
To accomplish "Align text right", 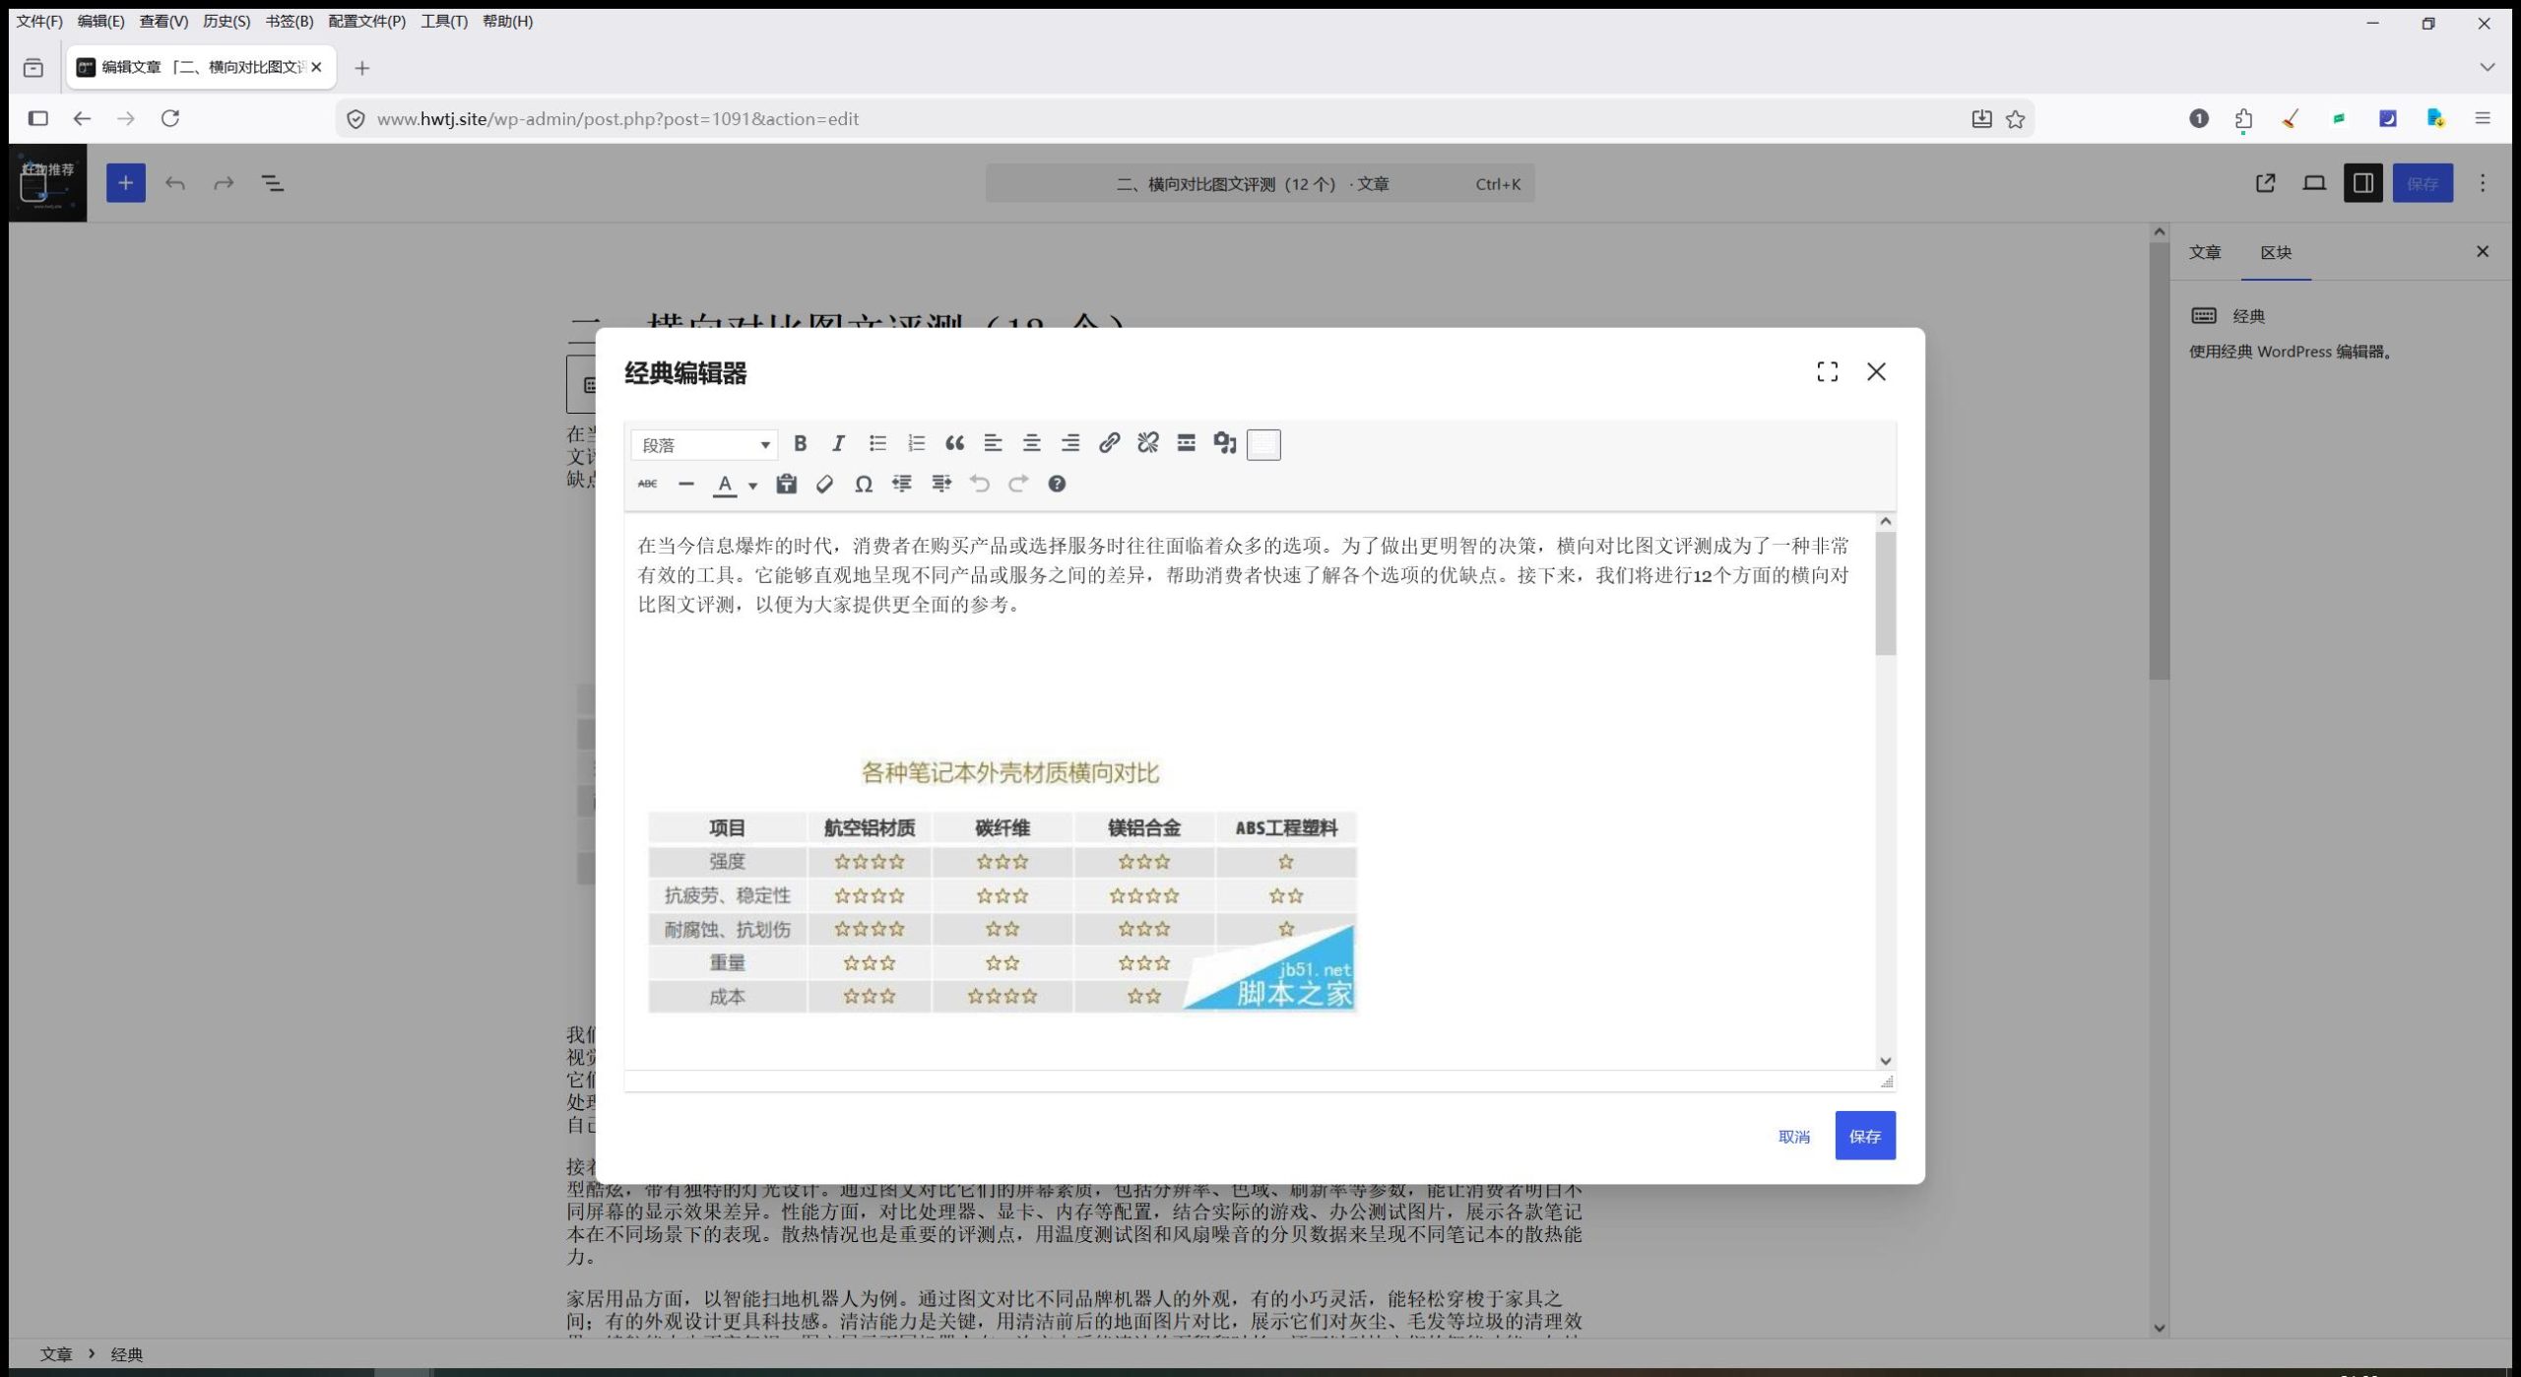I will [x=1070, y=443].
